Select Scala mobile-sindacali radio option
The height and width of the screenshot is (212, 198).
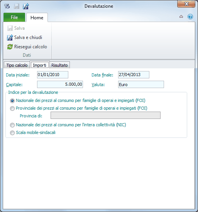tap(12, 133)
